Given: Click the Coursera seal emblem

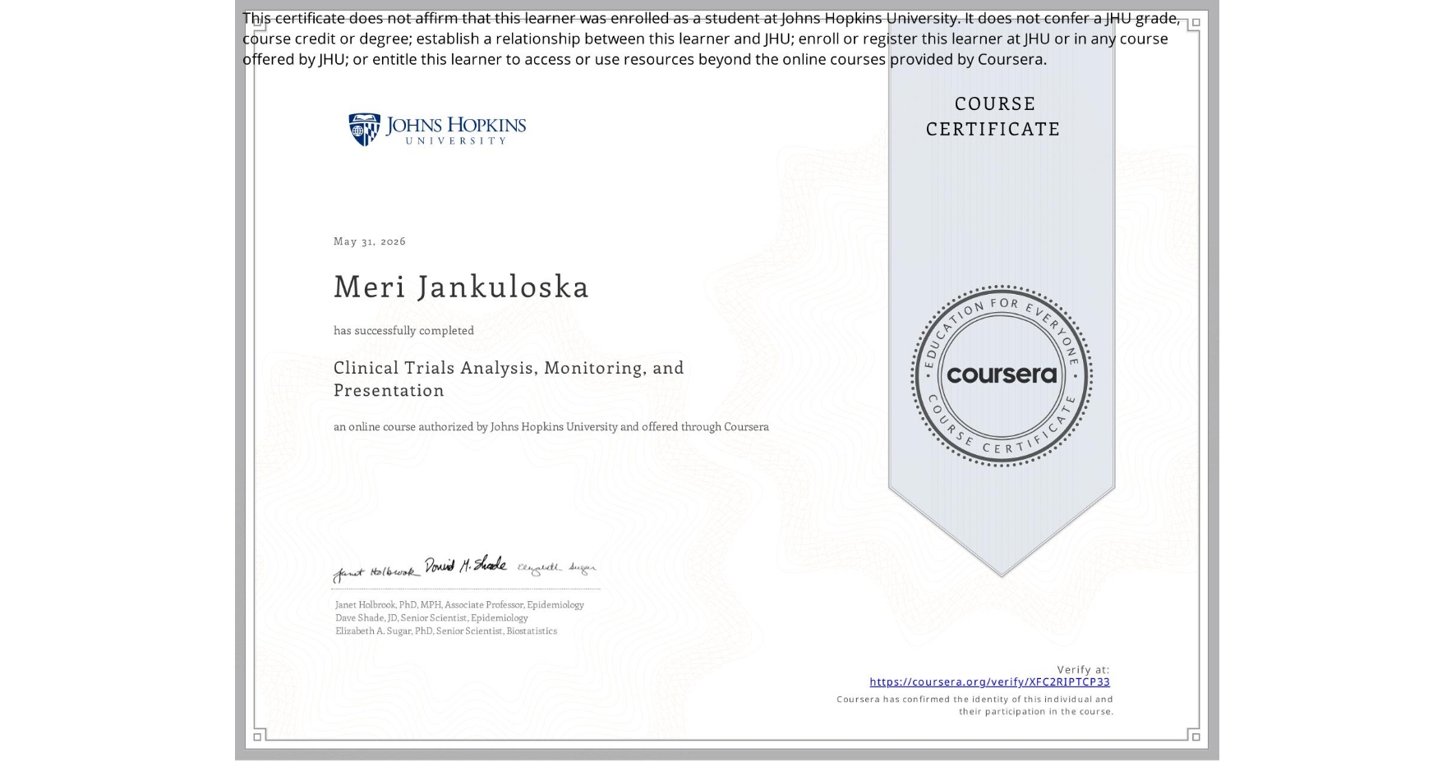Looking at the screenshot, I should point(1001,375).
